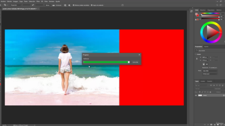Screen dimensions: 225x126
Task: Close the Progreso dialog with X
Action: pos(139,55)
